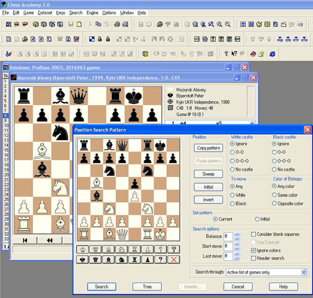Click the chess clock toolbar icon

[267, 24]
